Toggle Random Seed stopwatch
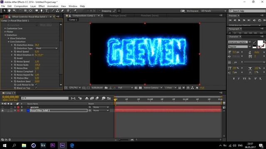The image size is (266, 149). [x=15, y=82]
